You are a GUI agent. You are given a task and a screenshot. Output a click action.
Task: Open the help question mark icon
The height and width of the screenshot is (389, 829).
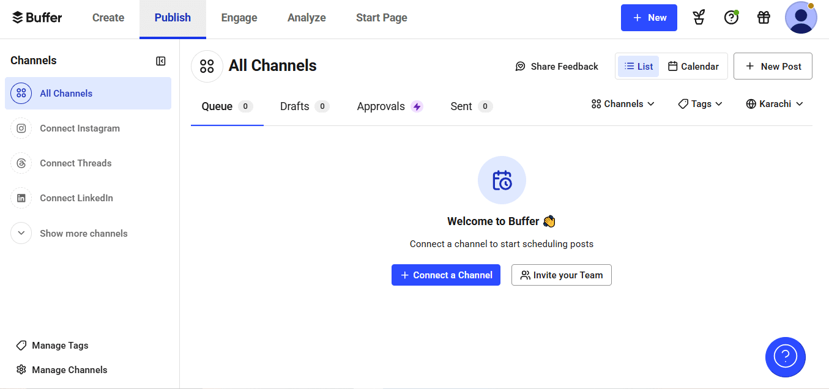[731, 18]
